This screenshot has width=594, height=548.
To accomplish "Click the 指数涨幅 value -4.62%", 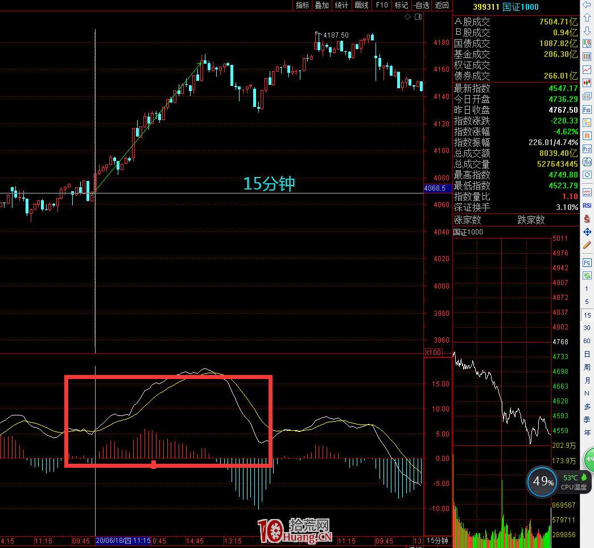I will (x=566, y=132).
